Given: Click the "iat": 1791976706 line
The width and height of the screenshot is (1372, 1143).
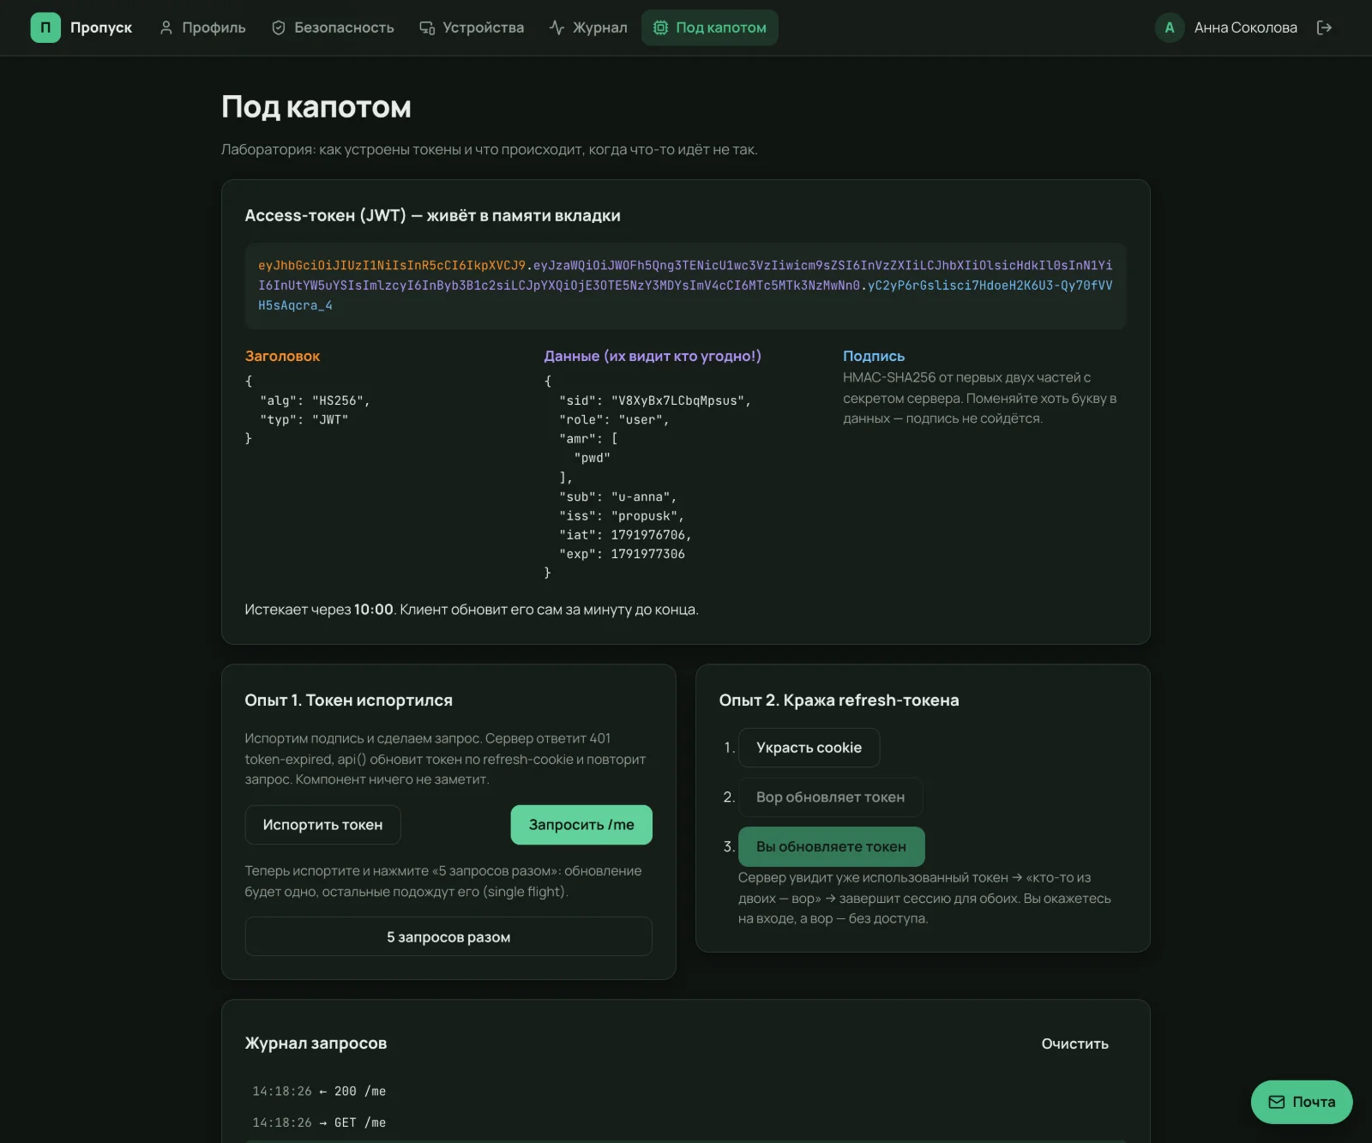Looking at the screenshot, I should (625, 535).
